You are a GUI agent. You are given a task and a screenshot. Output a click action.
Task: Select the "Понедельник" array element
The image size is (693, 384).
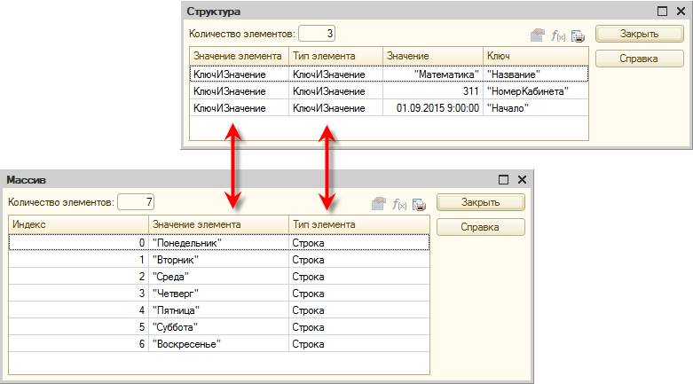(218, 243)
